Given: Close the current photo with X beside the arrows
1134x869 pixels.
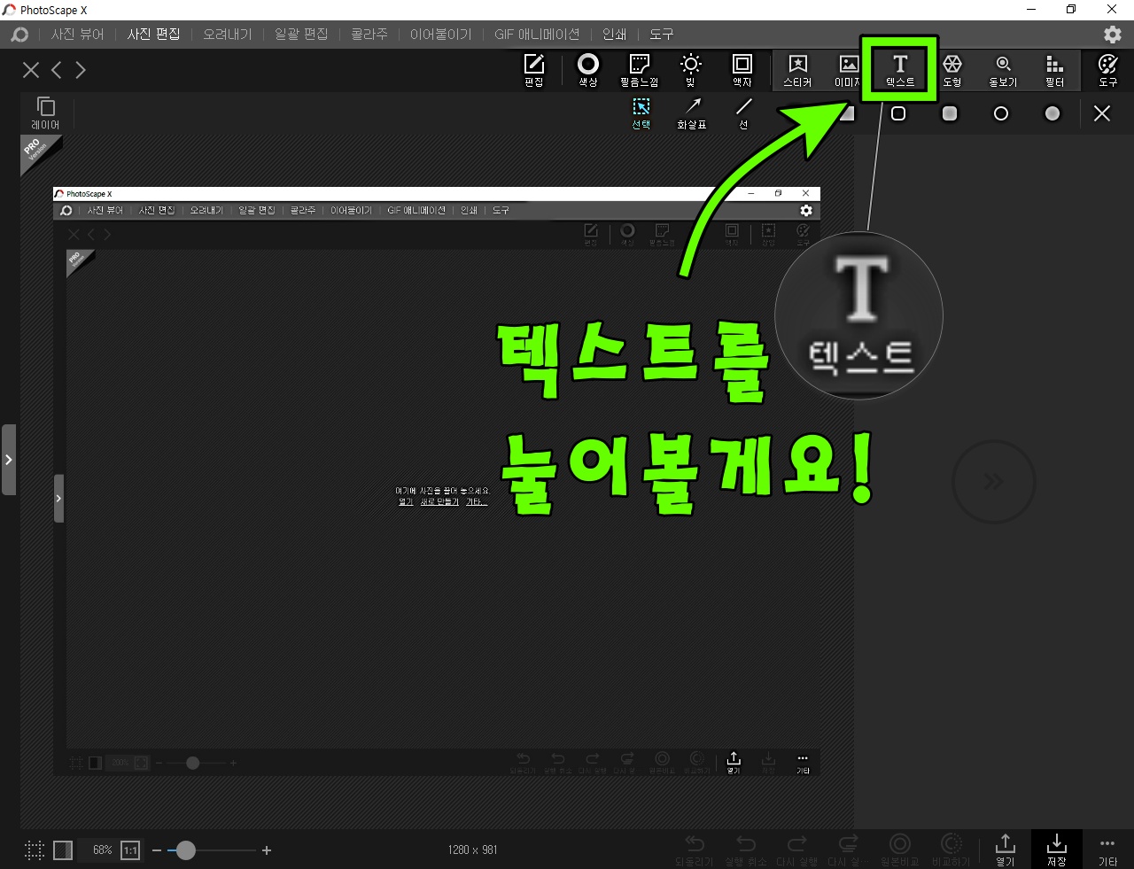Looking at the screenshot, I should pyautogui.click(x=31, y=70).
